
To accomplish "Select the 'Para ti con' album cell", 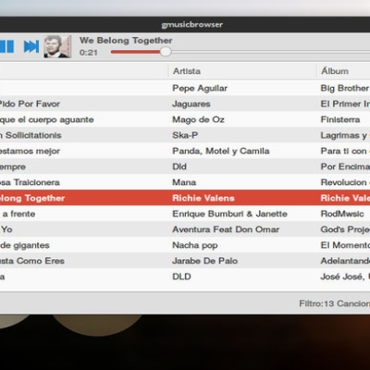I will [x=345, y=151].
